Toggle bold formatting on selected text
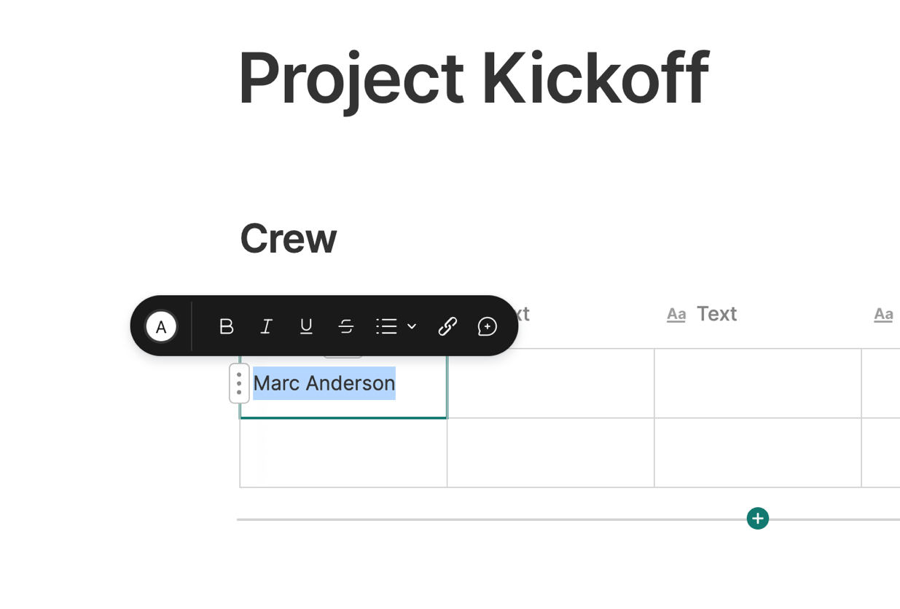 coord(226,326)
